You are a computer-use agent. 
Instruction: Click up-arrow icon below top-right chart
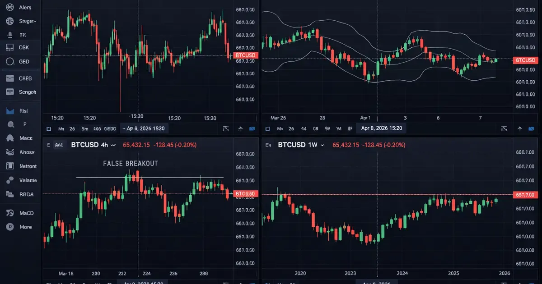tap(520, 129)
